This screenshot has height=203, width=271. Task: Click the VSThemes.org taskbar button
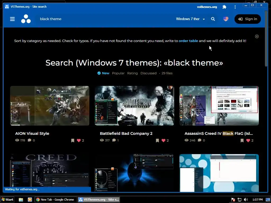99,200
